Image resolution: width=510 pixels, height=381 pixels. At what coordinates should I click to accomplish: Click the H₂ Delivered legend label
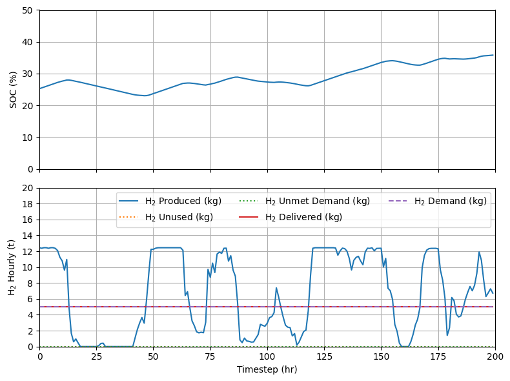point(303,217)
